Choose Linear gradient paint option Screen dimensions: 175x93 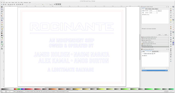[147, 54]
